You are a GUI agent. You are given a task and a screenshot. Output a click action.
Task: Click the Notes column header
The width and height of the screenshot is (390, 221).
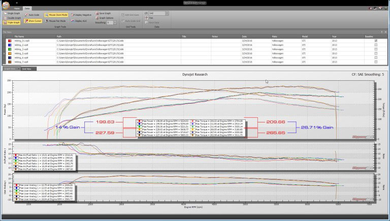coord(226,37)
